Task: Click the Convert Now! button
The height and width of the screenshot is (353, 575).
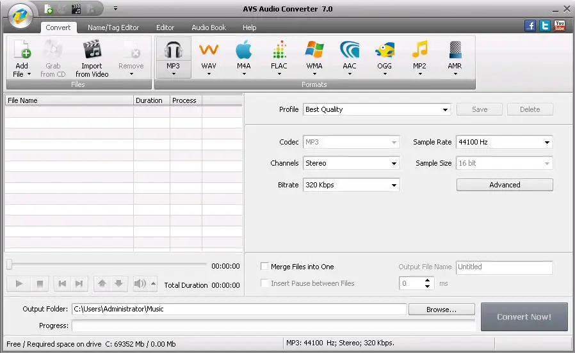Action: pyautogui.click(x=524, y=317)
